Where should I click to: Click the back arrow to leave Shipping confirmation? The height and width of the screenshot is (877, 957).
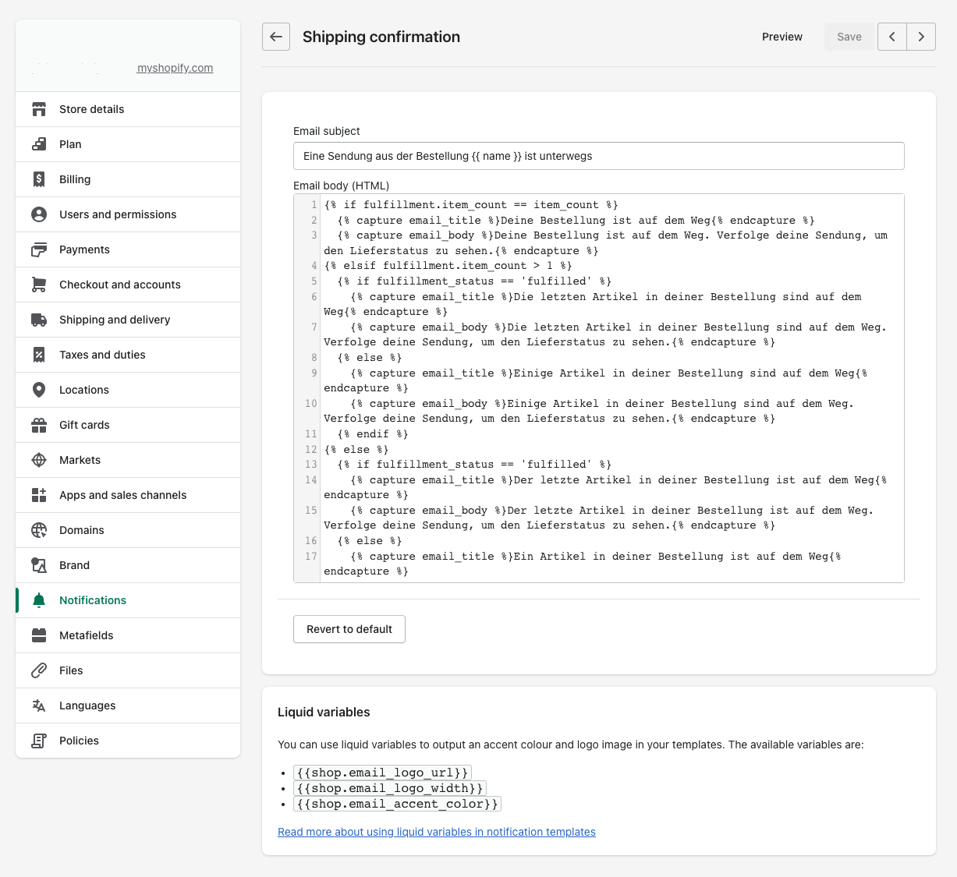[276, 37]
